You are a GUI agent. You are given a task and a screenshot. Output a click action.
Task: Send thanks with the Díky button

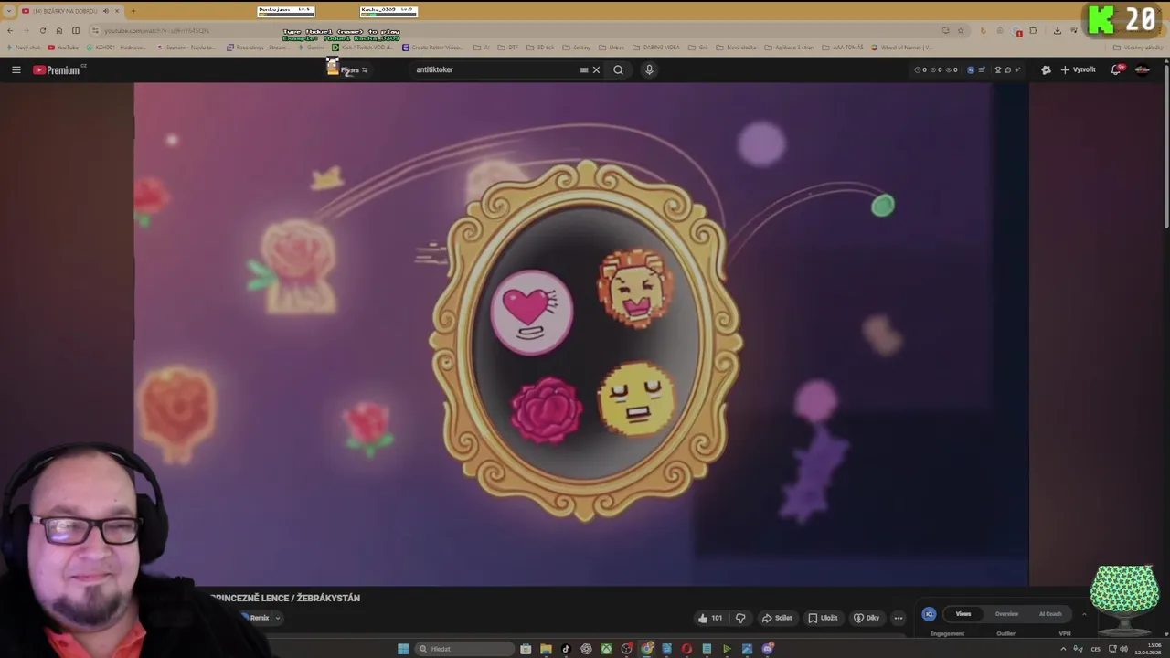tap(867, 618)
